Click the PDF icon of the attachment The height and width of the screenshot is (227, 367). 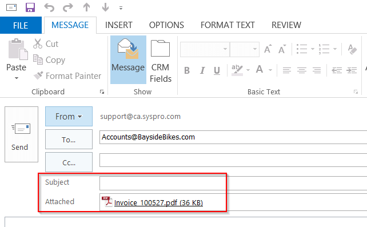coord(107,201)
